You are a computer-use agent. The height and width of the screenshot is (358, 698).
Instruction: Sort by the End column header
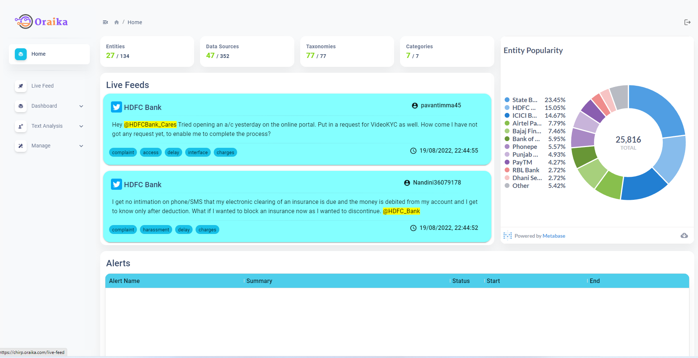(x=594, y=281)
